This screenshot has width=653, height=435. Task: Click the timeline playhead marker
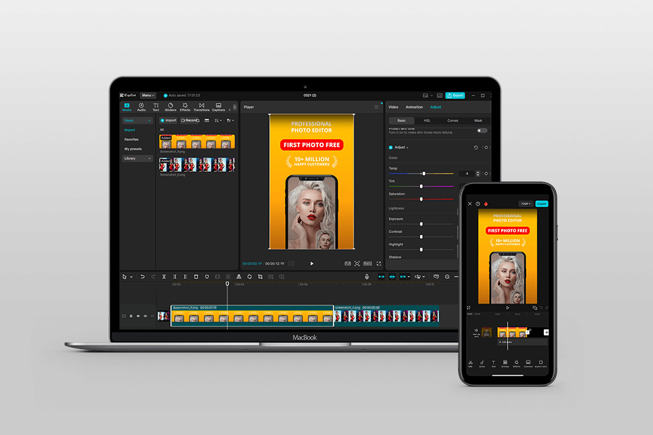228,283
